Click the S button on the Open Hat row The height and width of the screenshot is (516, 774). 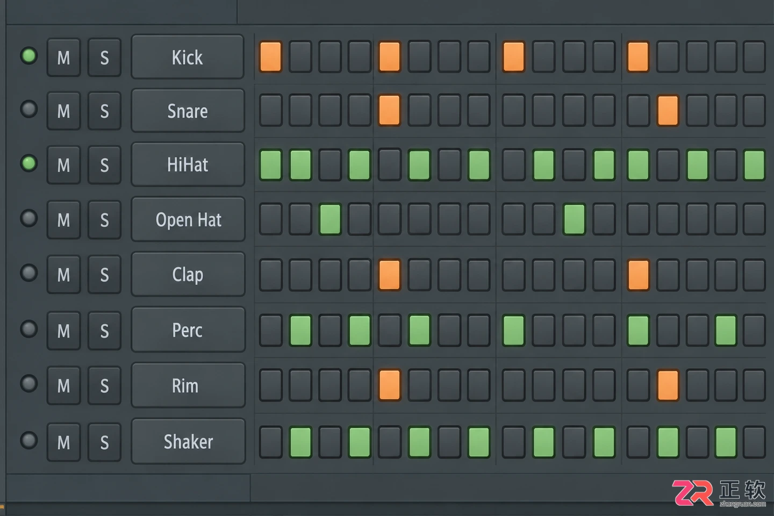(x=104, y=220)
